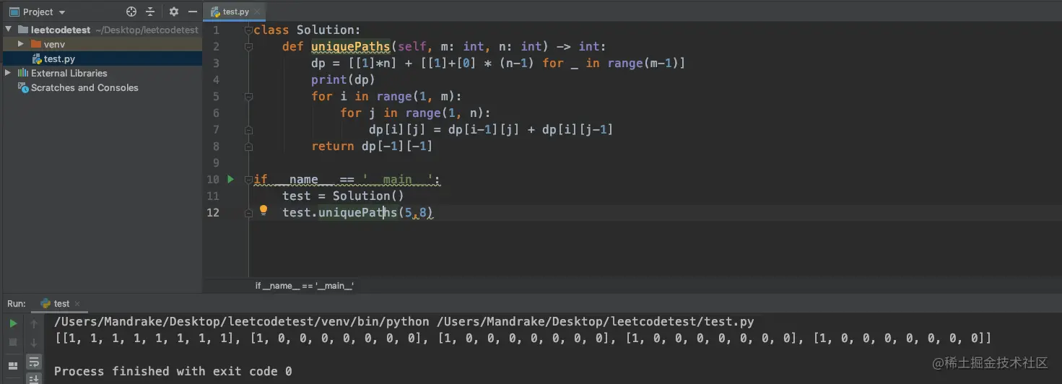Viewport: 1062px width, 384px height.
Task: Collapse all in Project panel toolbar
Action: [150, 12]
